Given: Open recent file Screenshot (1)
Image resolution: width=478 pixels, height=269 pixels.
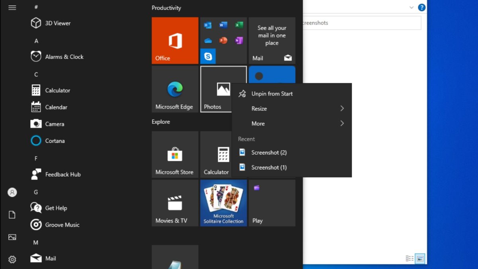Looking at the screenshot, I should coord(292,167).
